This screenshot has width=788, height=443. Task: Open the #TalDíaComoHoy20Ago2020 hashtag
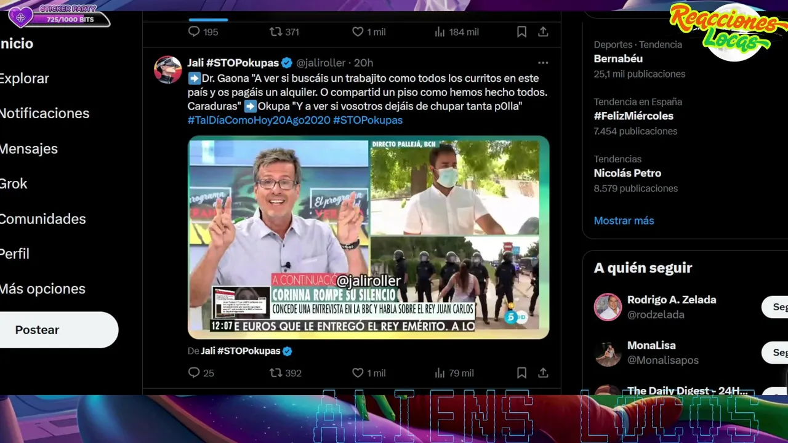point(259,121)
